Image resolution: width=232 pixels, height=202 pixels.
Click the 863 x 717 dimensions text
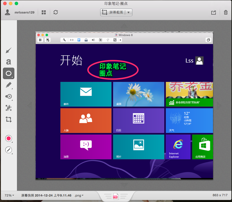220,195
